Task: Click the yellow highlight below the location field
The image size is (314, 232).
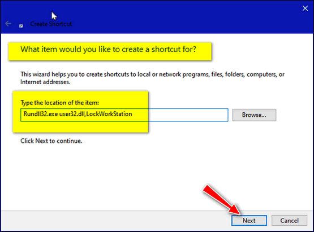Action: [80, 127]
